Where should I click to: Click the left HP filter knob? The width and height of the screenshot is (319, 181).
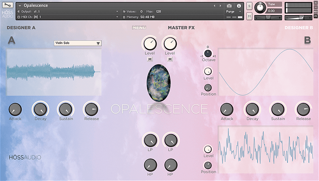[x=151, y=165]
